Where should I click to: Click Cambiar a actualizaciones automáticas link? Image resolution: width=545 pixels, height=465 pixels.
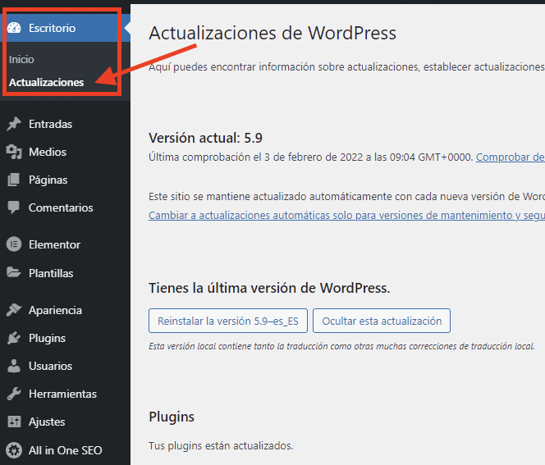click(346, 215)
